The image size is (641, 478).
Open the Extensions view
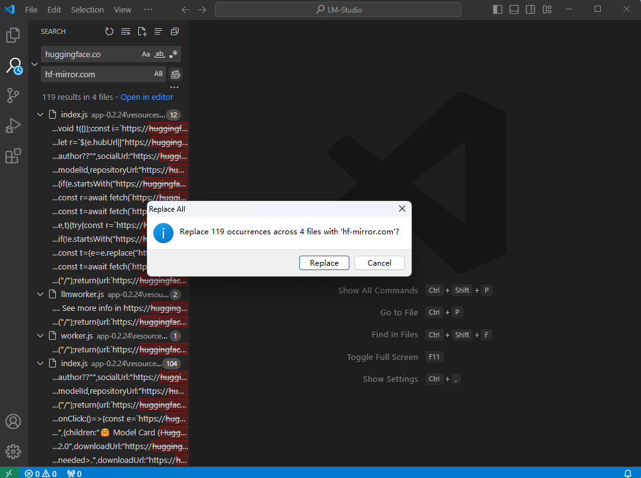click(x=13, y=156)
